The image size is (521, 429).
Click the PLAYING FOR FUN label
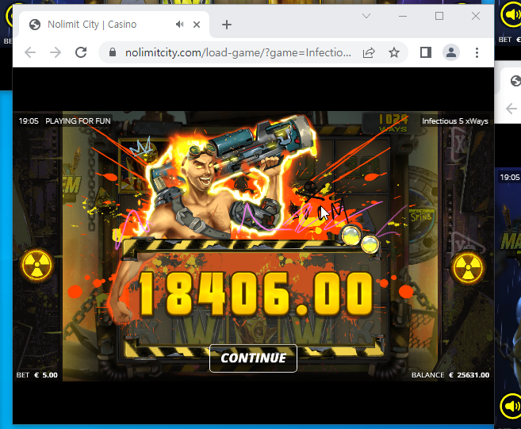[78, 121]
